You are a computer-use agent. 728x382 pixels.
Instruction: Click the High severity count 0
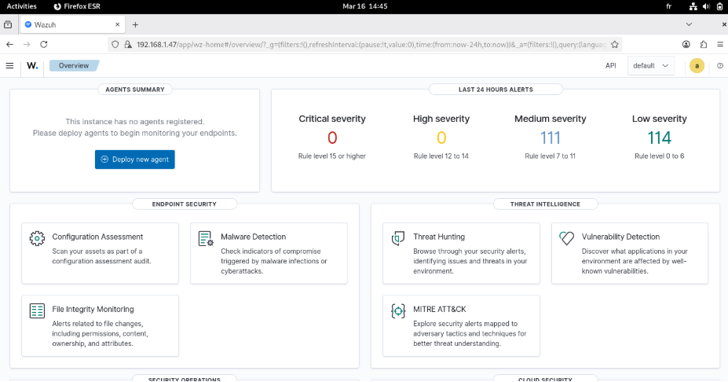tap(441, 138)
